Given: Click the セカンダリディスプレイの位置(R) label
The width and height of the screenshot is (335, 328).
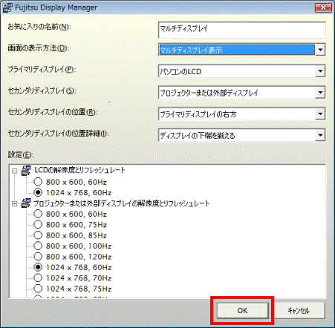Looking at the screenshot, I should pos(53,112).
